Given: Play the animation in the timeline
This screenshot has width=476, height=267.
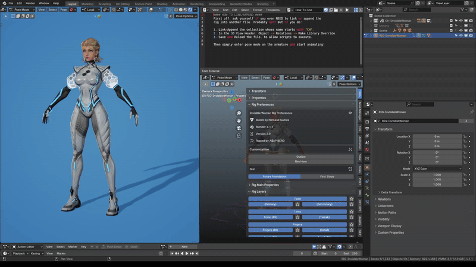Looking at the screenshot, I should point(187,253).
